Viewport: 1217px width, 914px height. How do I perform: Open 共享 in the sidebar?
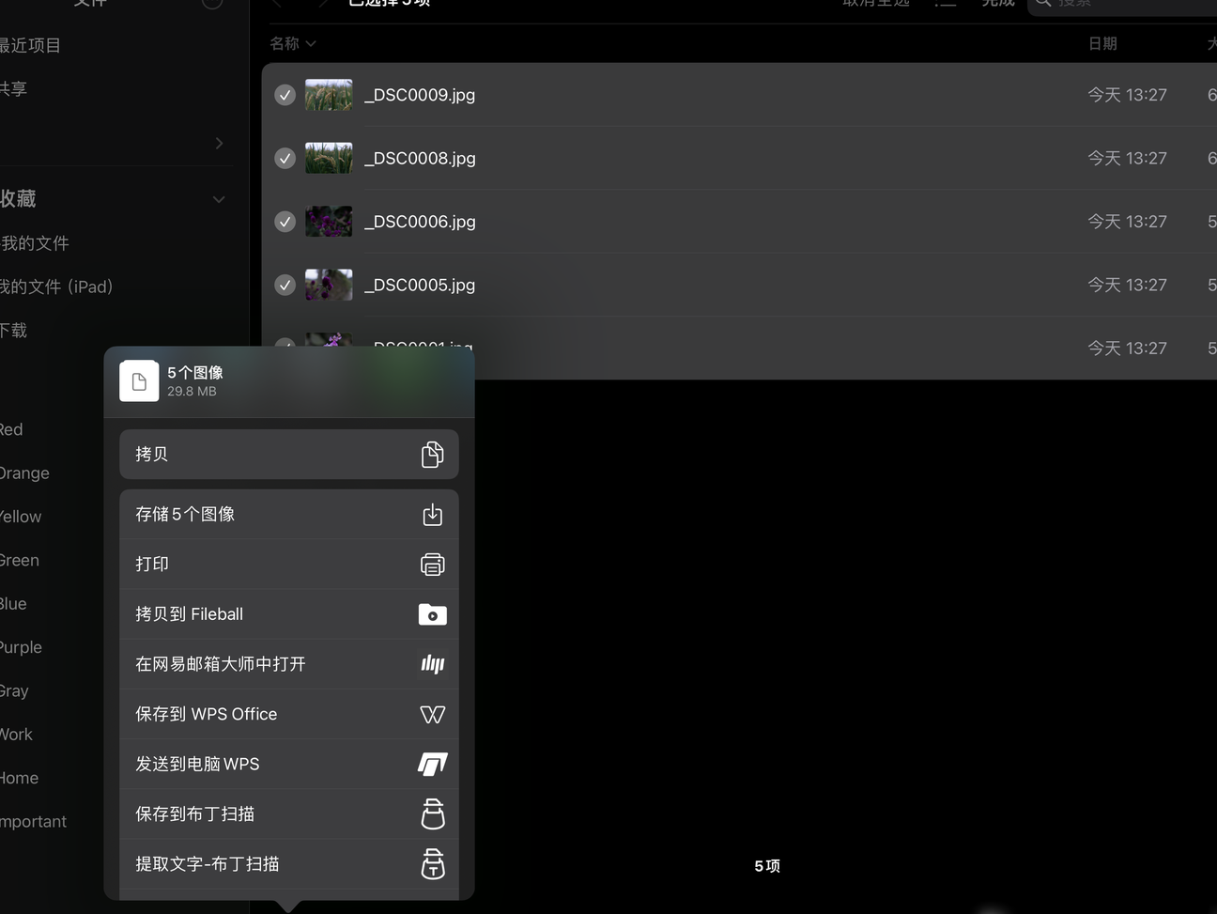pos(13,88)
